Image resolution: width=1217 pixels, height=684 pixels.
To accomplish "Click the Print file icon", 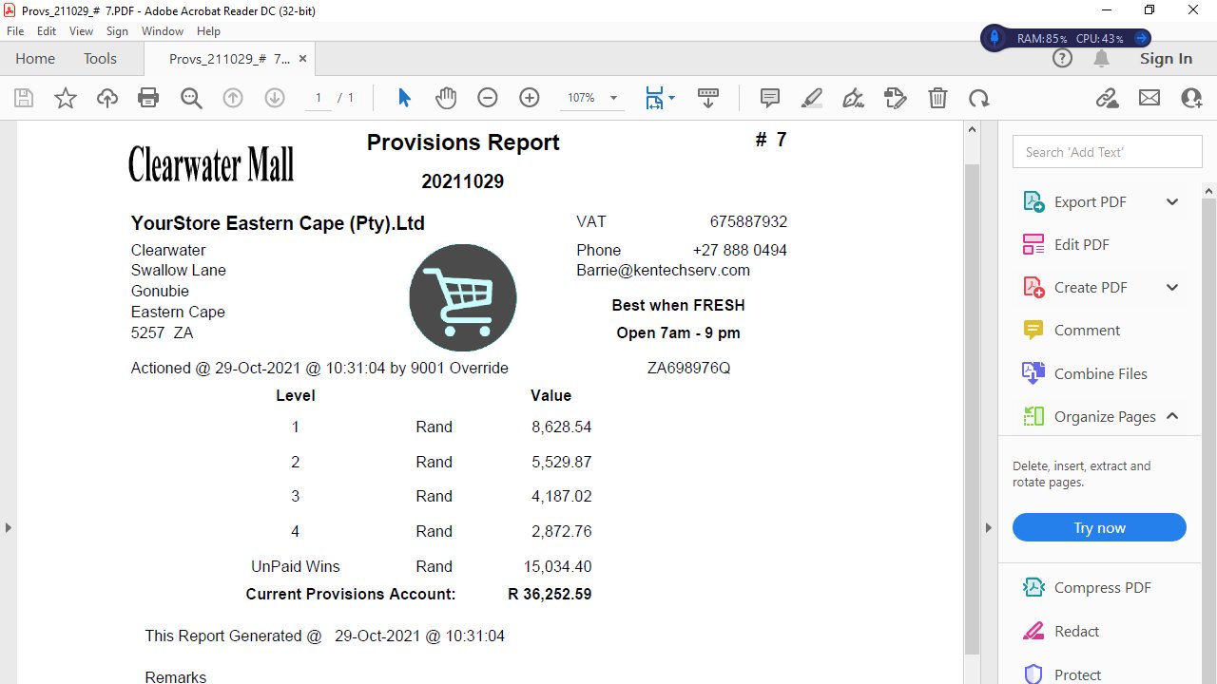I will (x=148, y=98).
